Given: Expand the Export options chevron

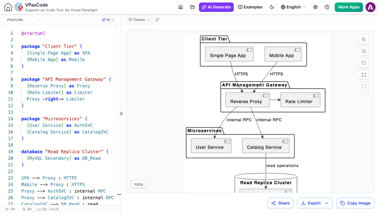Looking at the screenshot, I should pyautogui.click(x=327, y=203).
